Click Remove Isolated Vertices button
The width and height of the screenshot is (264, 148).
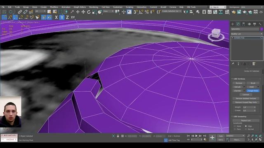[x=246, y=99]
